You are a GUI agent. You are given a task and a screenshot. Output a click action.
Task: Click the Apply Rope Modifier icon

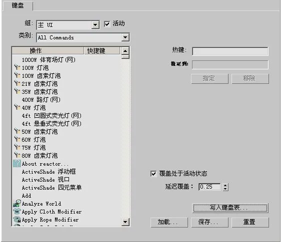click(17, 220)
